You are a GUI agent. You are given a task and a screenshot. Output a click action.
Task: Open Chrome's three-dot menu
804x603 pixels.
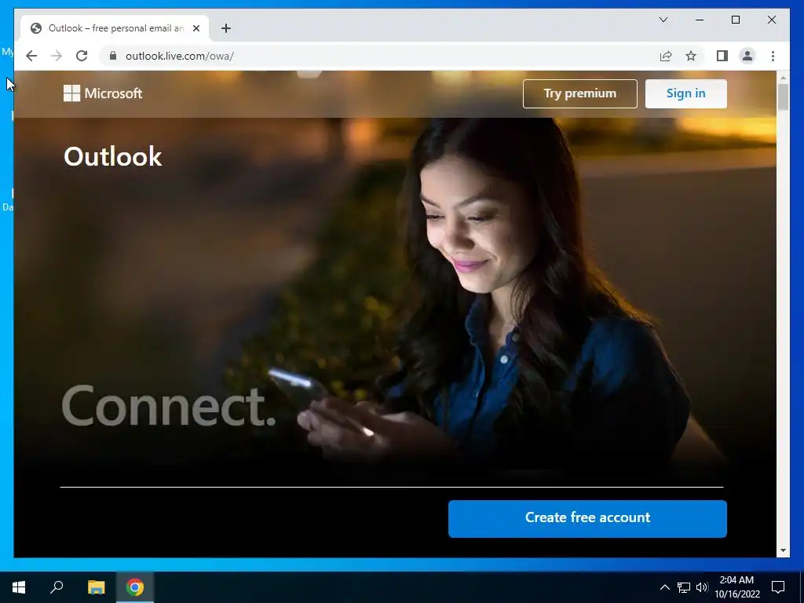click(773, 56)
